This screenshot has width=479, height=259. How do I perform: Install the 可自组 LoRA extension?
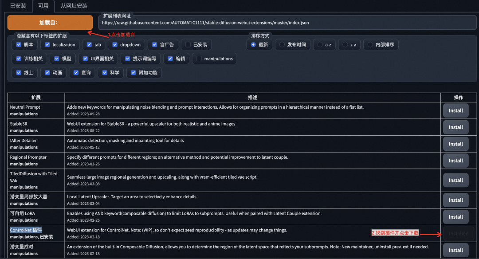coord(455,216)
